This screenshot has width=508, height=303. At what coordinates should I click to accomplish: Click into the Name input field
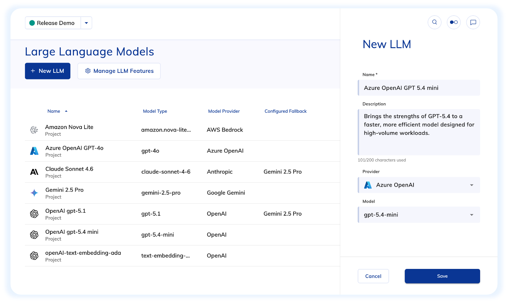click(x=419, y=88)
